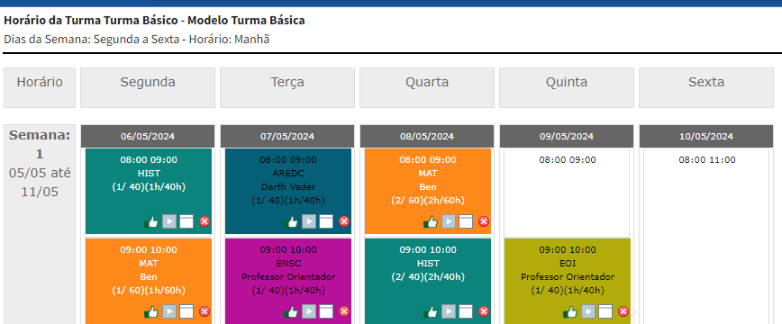Select empty Quinta 08:00 09:00 slot
This screenshot has width=782, height=324.
(567, 193)
